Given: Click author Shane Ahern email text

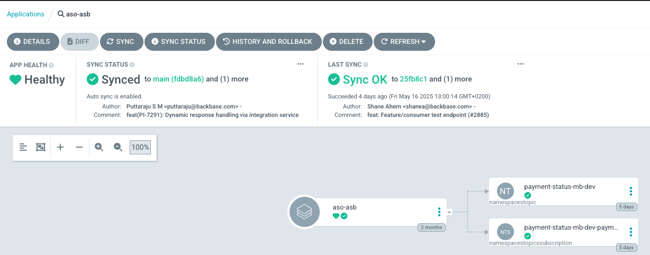Looking at the screenshot, I should 421,106.
